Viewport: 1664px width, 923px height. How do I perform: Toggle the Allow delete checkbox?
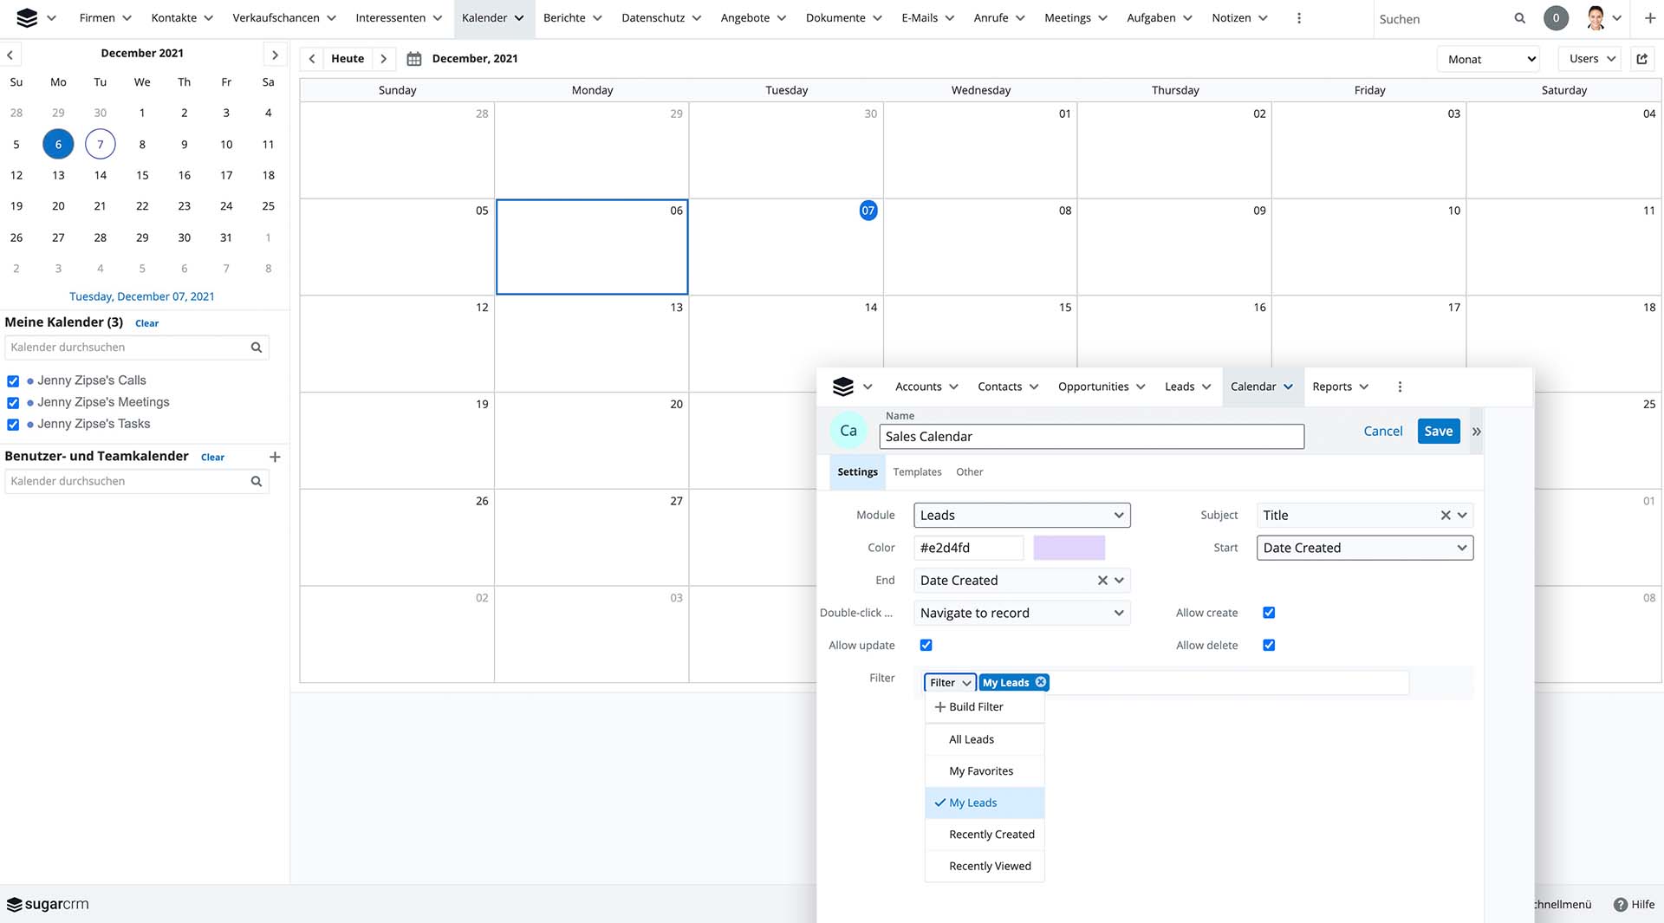[1269, 646]
